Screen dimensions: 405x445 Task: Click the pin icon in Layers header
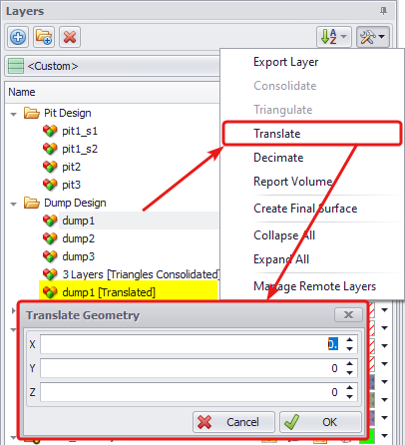383,11
